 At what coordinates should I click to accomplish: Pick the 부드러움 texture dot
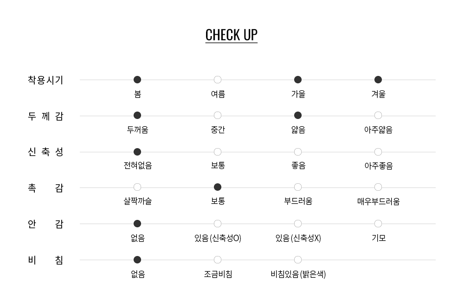click(x=298, y=187)
